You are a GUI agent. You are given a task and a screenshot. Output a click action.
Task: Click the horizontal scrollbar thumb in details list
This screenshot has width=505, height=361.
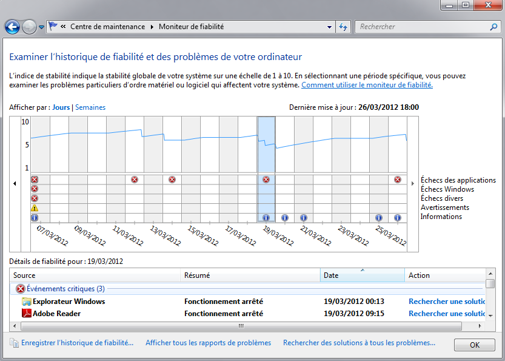coord(241,326)
